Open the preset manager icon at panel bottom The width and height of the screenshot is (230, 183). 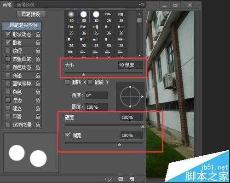(x=121, y=179)
